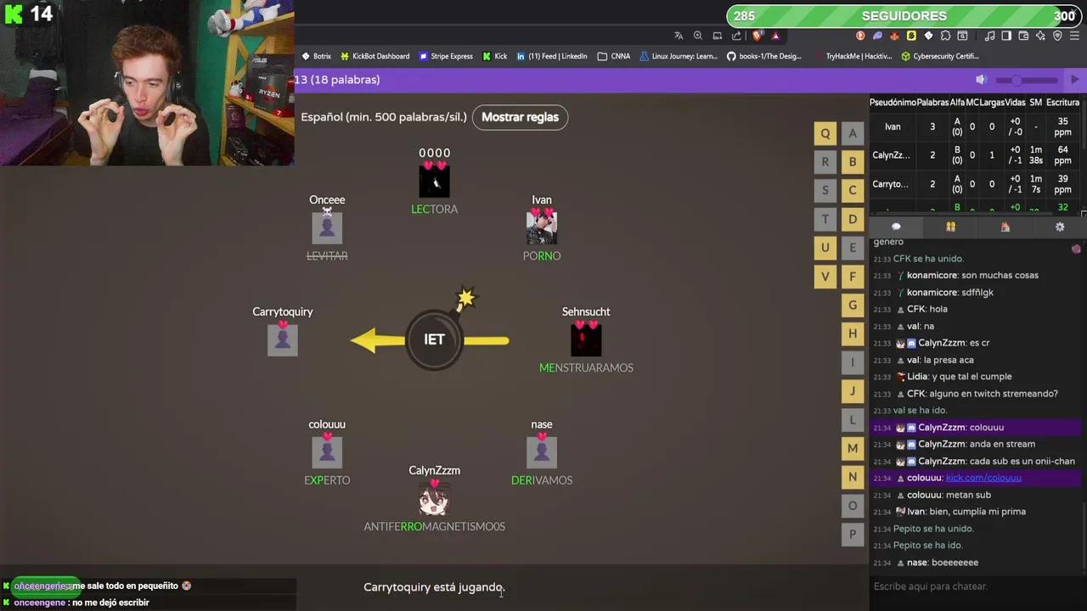Open the Brave VPN shield icon
Image resolution: width=1087 pixels, height=611 pixels.
click(1057, 36)
